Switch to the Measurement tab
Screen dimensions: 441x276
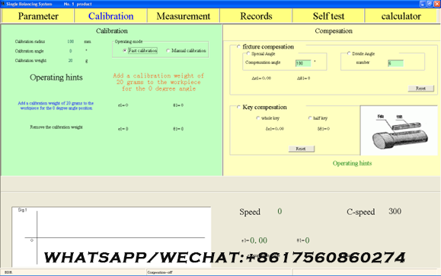pos(183,16)
